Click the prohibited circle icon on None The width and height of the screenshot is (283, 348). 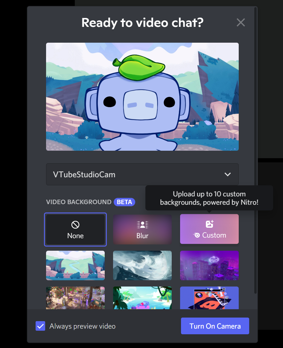click(x=75, y=224)
